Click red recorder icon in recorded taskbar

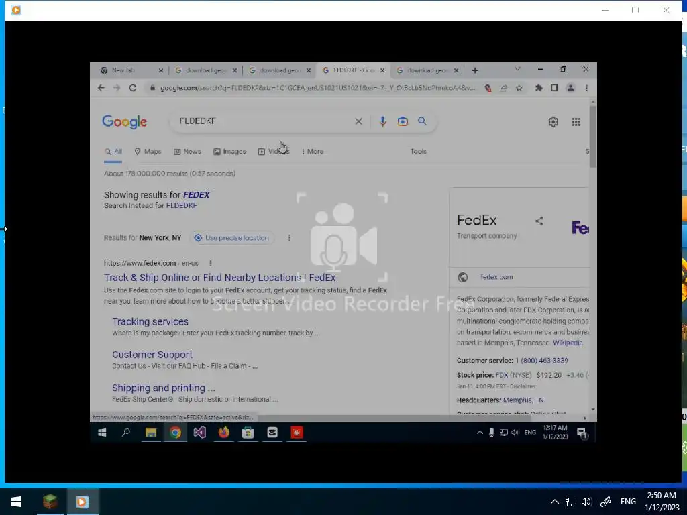[297, 433]
